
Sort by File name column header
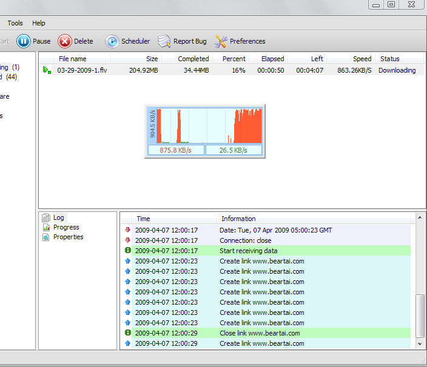click(x=73, y=59)
